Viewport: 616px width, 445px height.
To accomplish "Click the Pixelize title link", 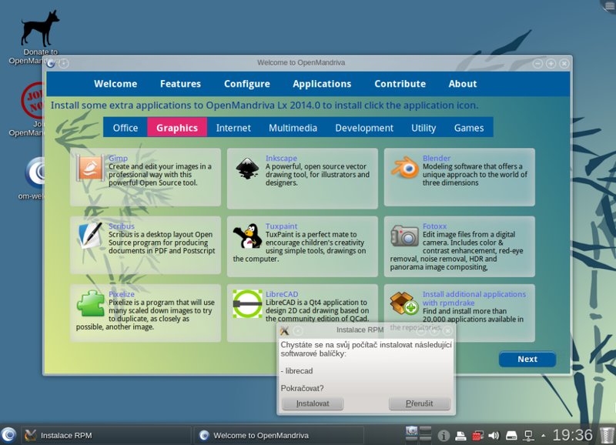I will pos(122,294).
